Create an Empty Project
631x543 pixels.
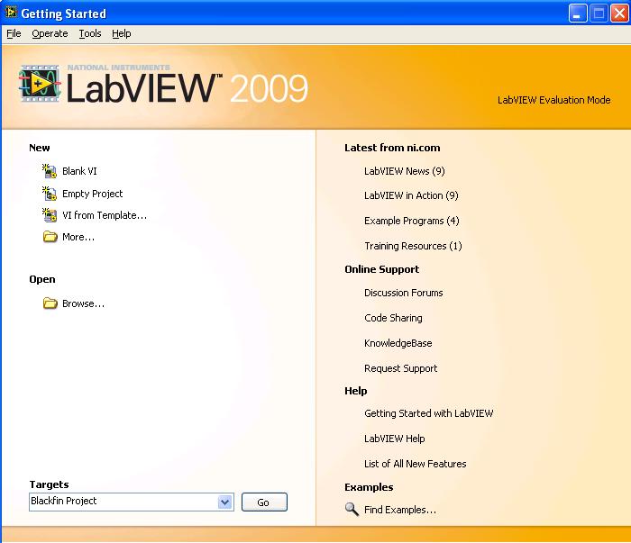coord(93,194)
